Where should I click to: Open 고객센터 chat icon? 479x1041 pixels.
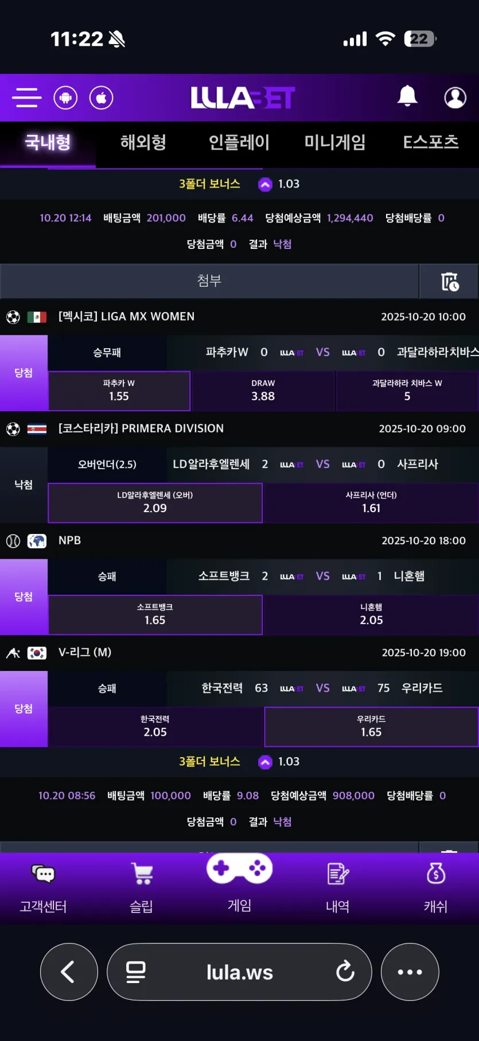tap(43, 874)
